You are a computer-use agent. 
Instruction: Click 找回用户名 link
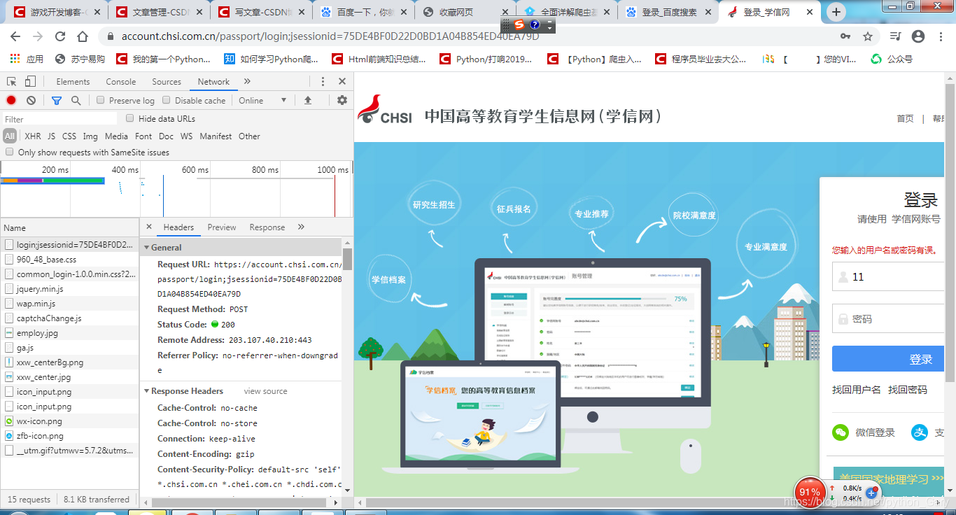[x=857, y=390]
